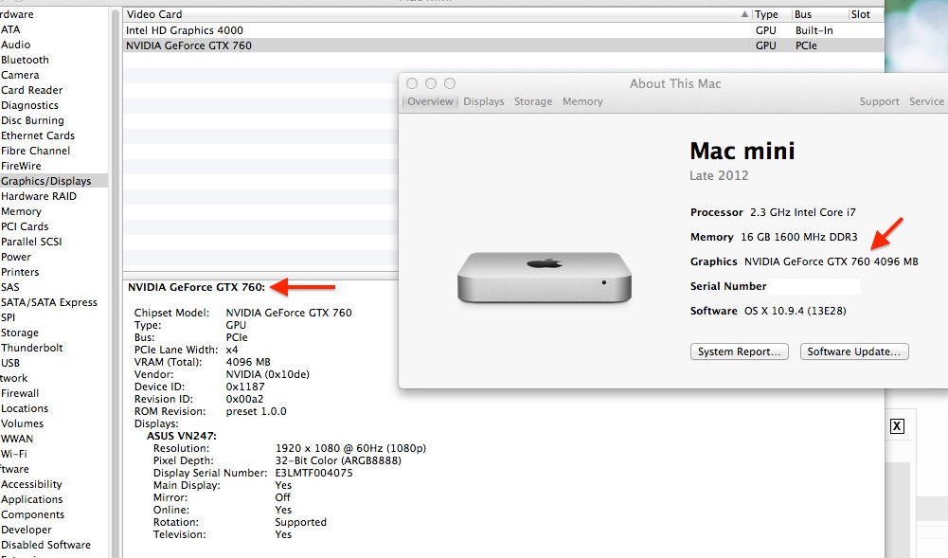Open the Support tab
This screenshot has width=948, height=558.
coord(879,101)
